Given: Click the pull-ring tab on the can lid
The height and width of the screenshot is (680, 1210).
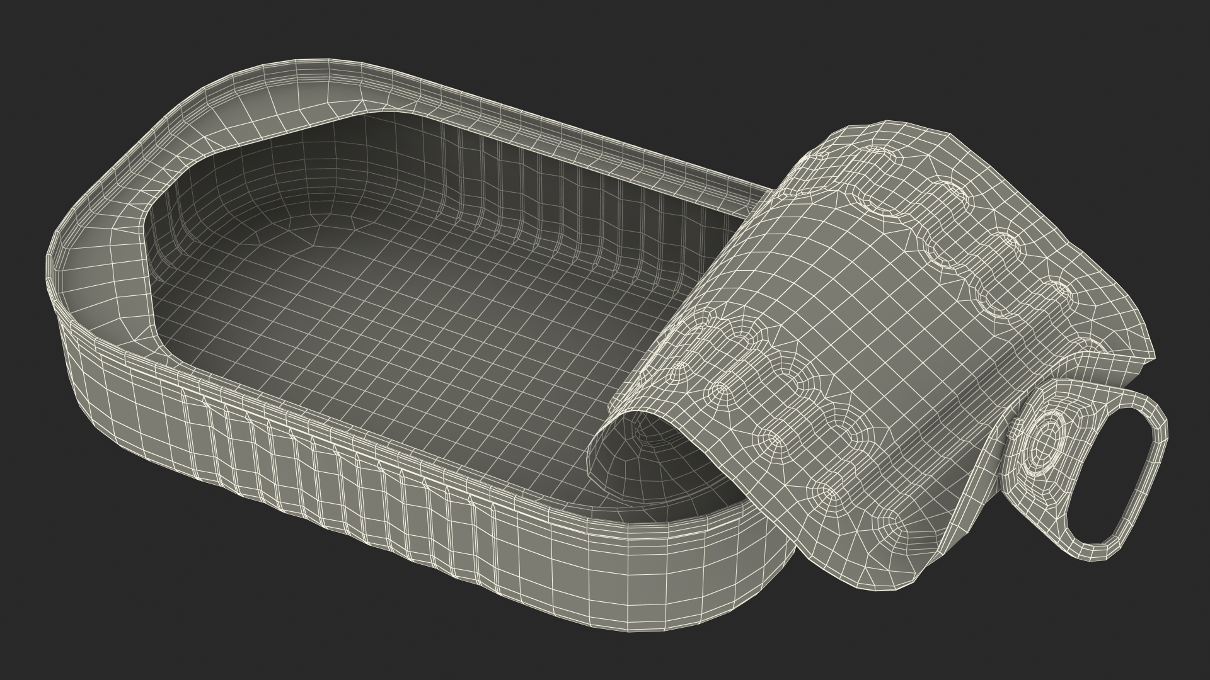Looking at the screenshot, I should tap(1085, 468).
